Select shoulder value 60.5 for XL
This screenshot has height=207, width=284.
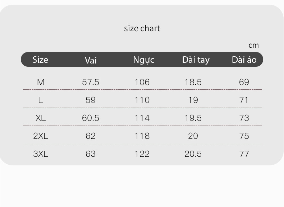(x=91, y=118)
